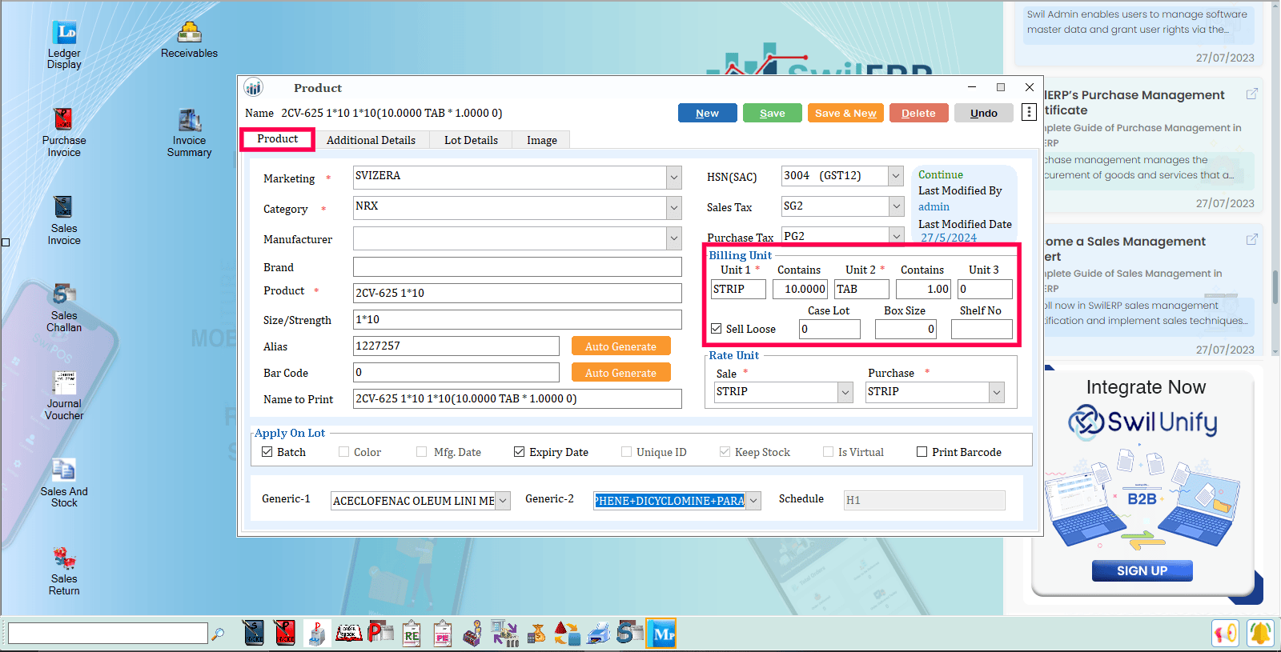The height and width of the screenshot is (652, 1281).
Task: Click the money bag with calculator icon
Action: [x=536, y=633]
